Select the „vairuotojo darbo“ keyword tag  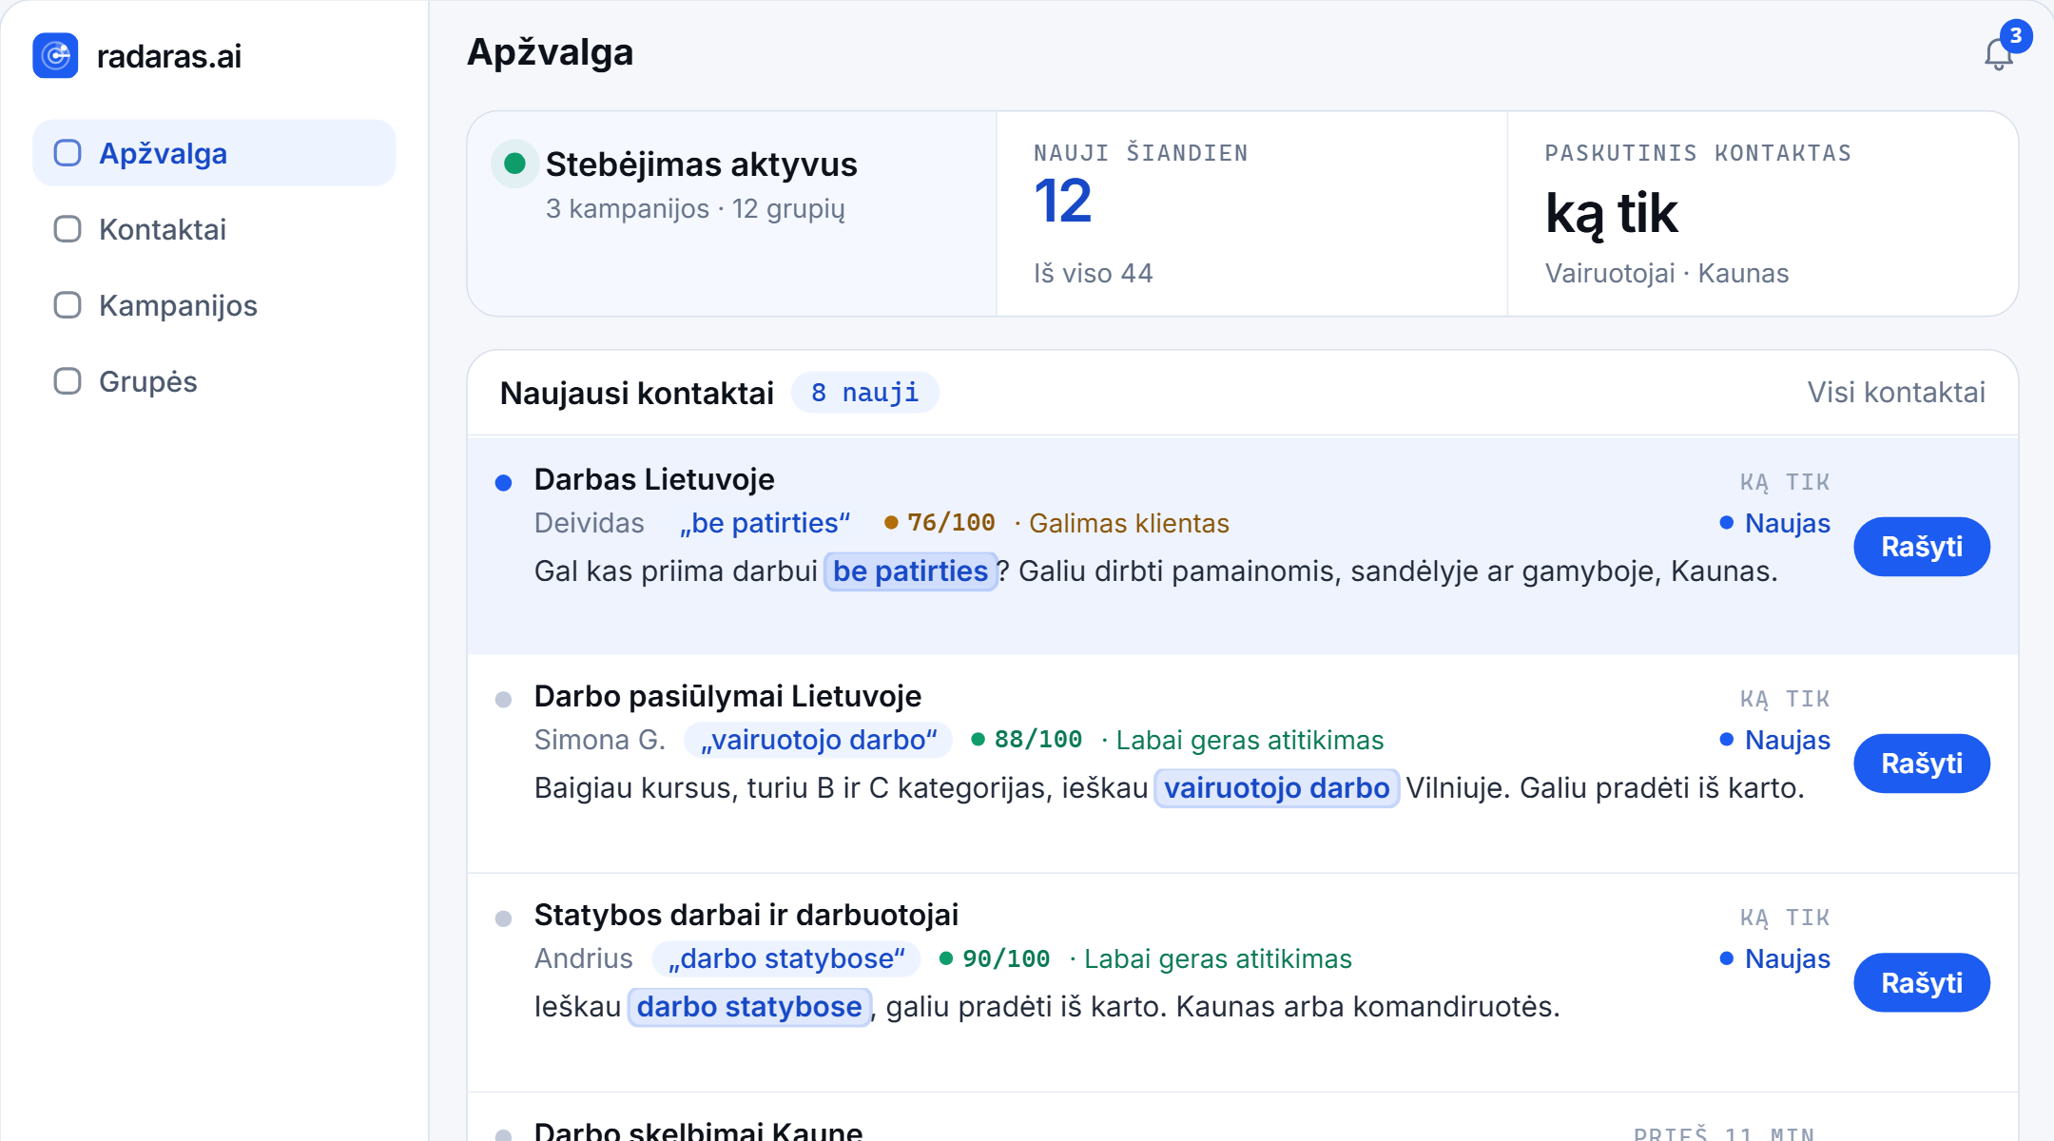(x=819, y=740)
